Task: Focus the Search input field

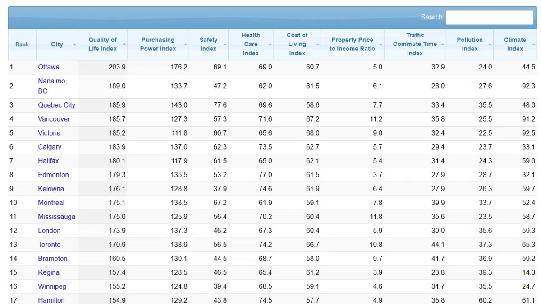Action: tap(489, 18)
